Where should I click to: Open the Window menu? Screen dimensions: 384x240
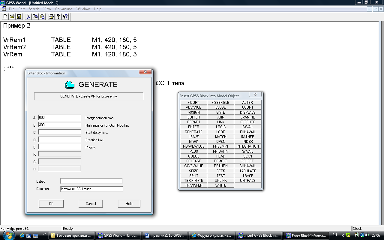83,9
